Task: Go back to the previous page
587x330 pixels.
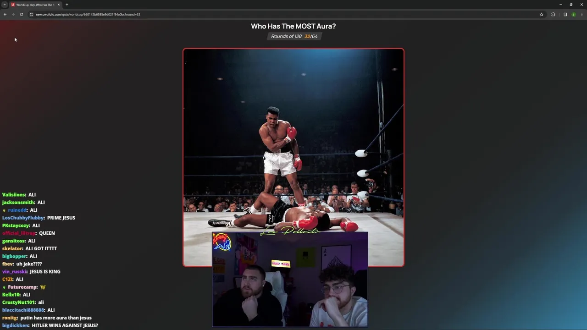Action: click(x=5, y=14)
